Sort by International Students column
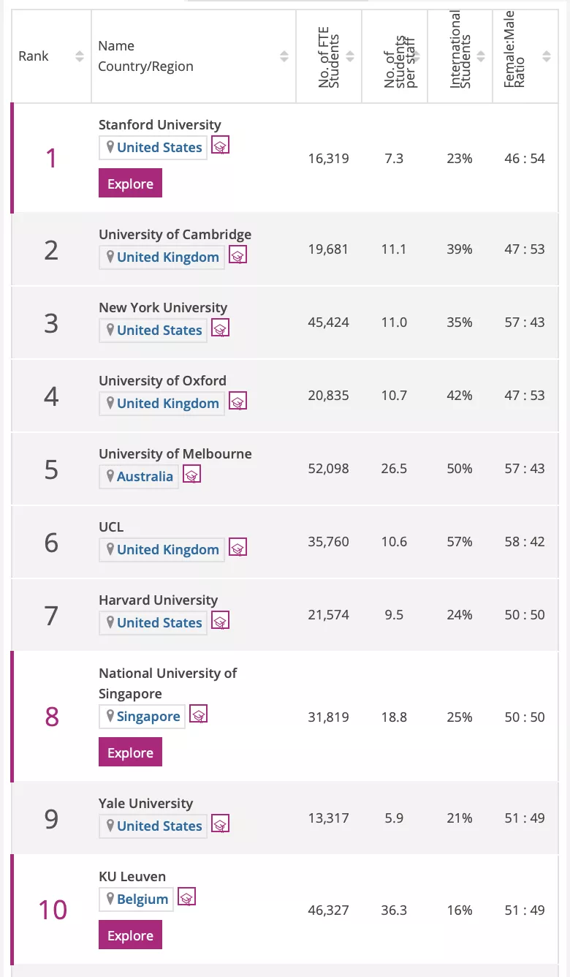 click(x=482, y=56)
